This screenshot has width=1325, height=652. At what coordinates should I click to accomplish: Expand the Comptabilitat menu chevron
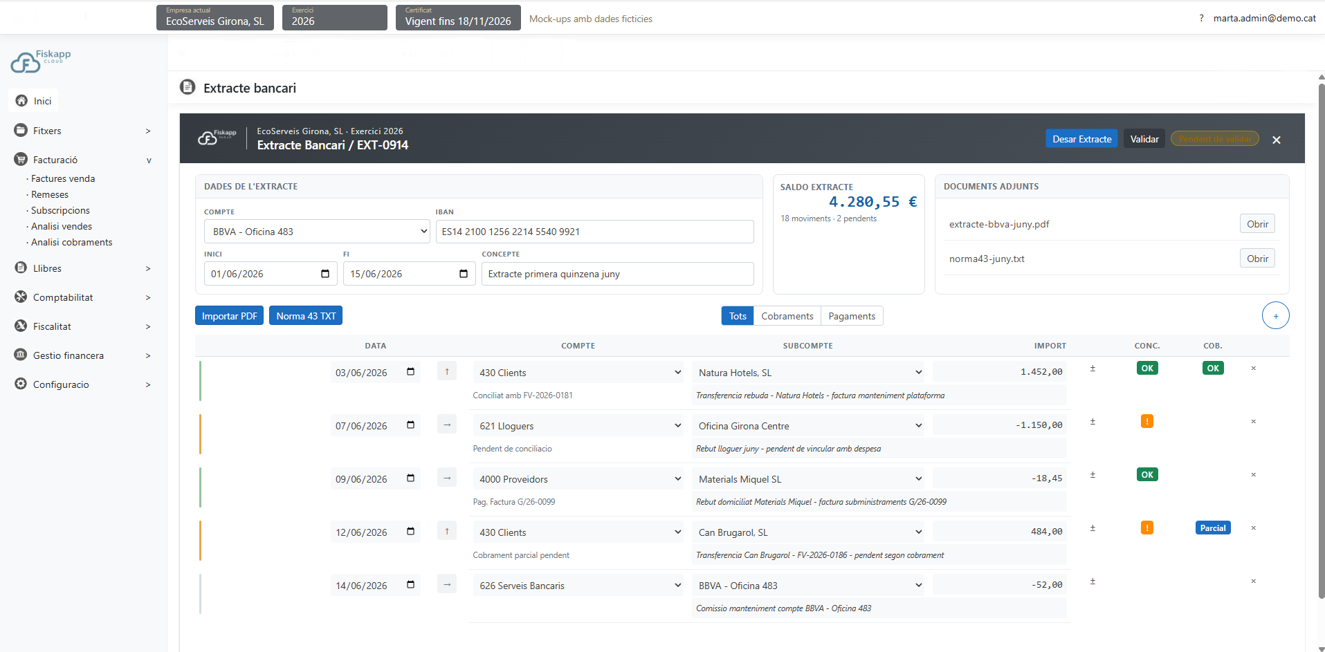148,297
